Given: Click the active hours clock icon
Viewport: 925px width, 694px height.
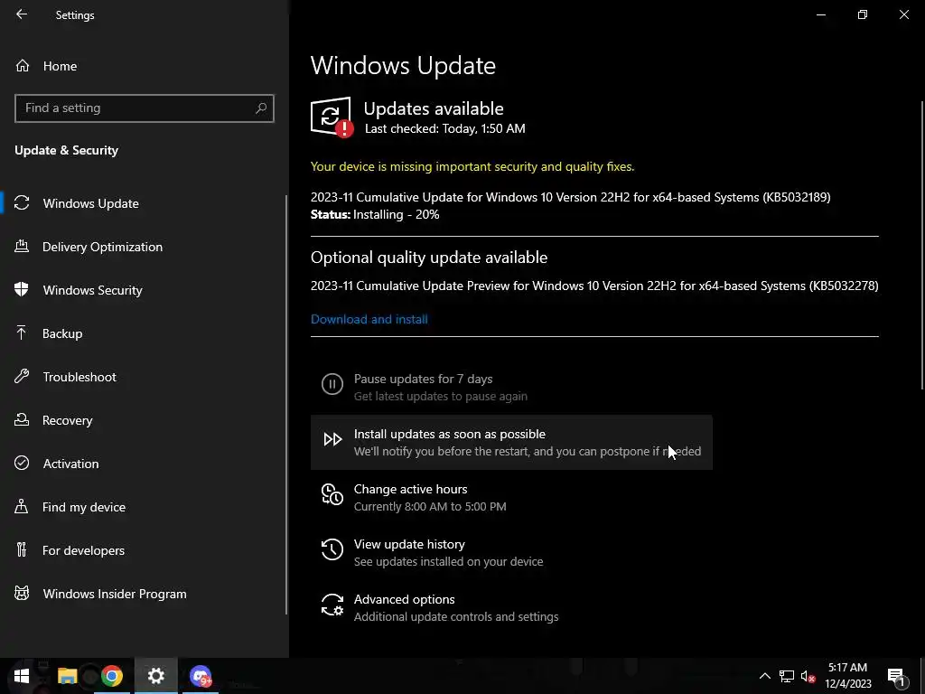Looking at the screenshot, I should [x=332, y=494].
